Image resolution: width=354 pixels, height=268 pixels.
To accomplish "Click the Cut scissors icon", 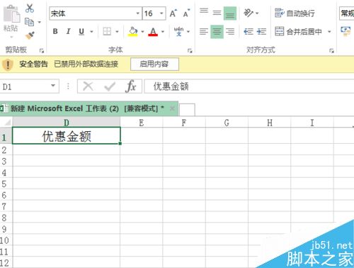I will pyautogui.click(x=30, y=9).
